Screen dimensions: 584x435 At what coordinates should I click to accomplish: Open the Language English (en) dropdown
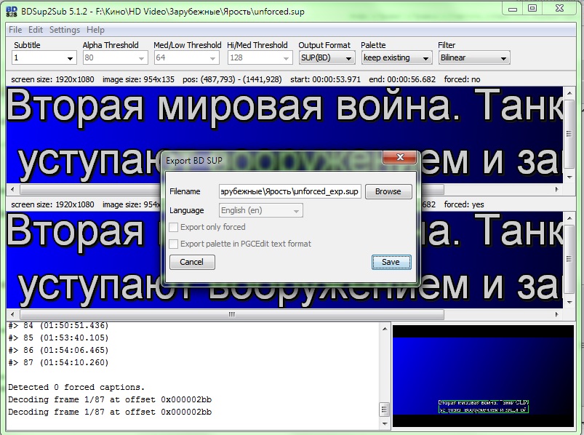point(260,210)
